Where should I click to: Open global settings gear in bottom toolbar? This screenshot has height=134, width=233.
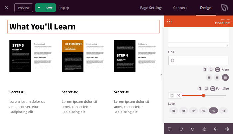(x=227, y=129)
